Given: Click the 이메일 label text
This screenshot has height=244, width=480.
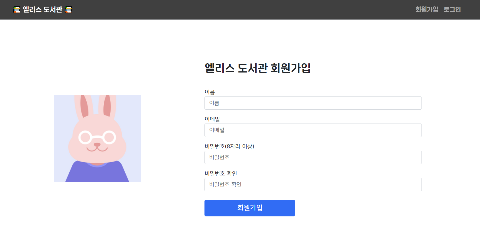Looking at the screenshot, I should (212, 119).
